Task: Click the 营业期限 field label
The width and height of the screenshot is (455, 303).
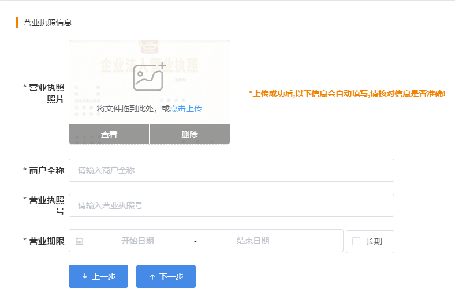Action: pyautogui.click(x=46, y=241)
